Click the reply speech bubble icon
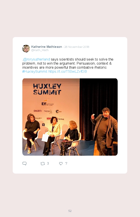Screen dimensions: 140x217 click(x=24, y=163)
